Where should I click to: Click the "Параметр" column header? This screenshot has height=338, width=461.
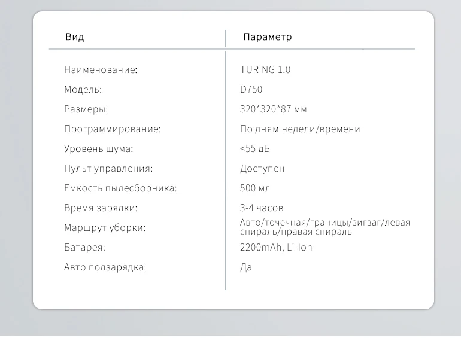click(x=268, y=37)
